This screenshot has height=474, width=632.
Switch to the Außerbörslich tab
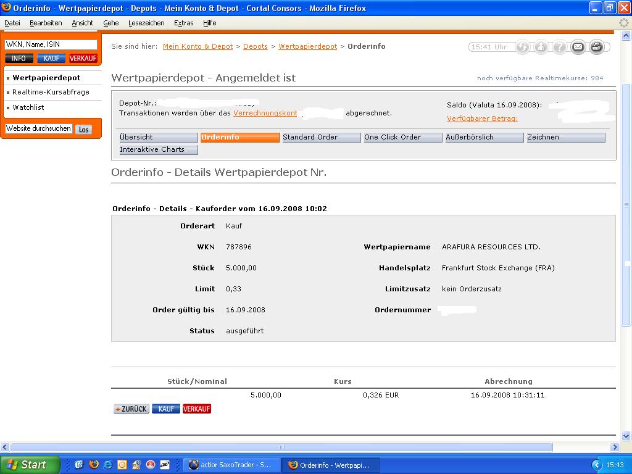pyautogui.click(x=484, y=137)
